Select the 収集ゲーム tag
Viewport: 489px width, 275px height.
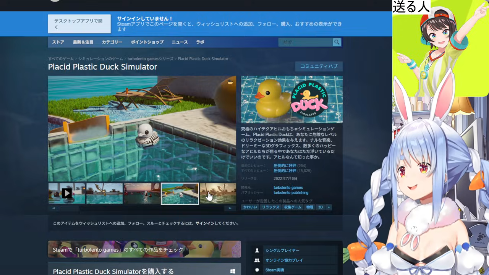point(293,207)
